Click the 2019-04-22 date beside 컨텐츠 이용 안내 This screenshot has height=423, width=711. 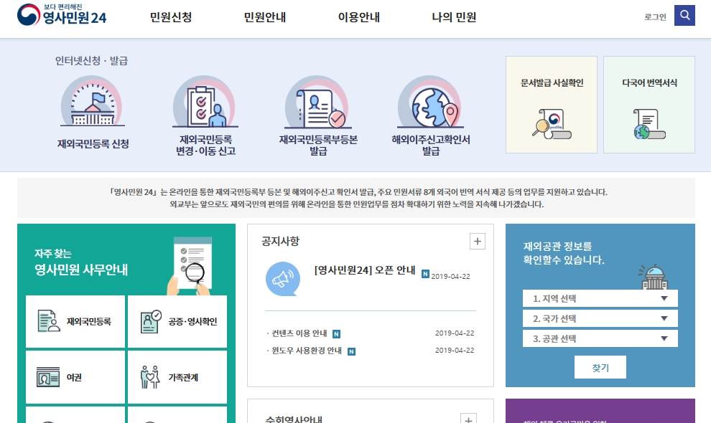pos(455,333)
